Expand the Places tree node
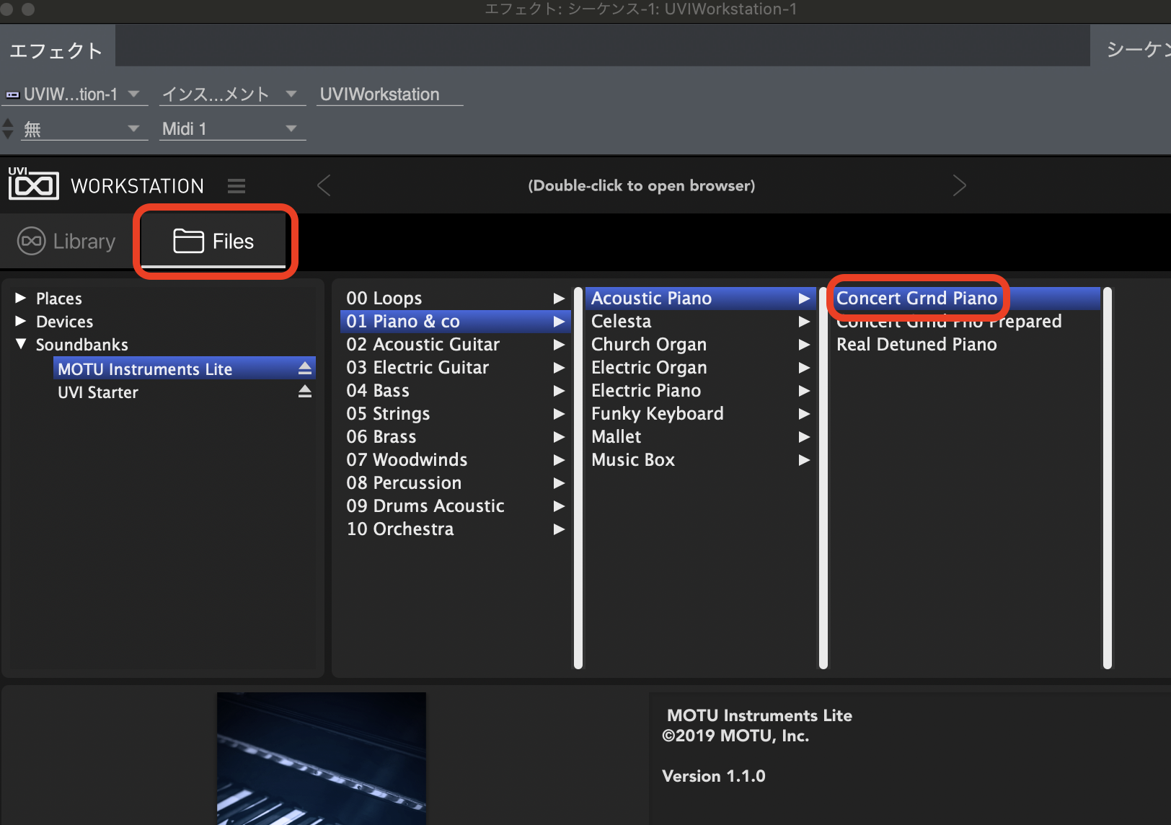Screen dimensions: 1171x825 [x=21, y=298]
